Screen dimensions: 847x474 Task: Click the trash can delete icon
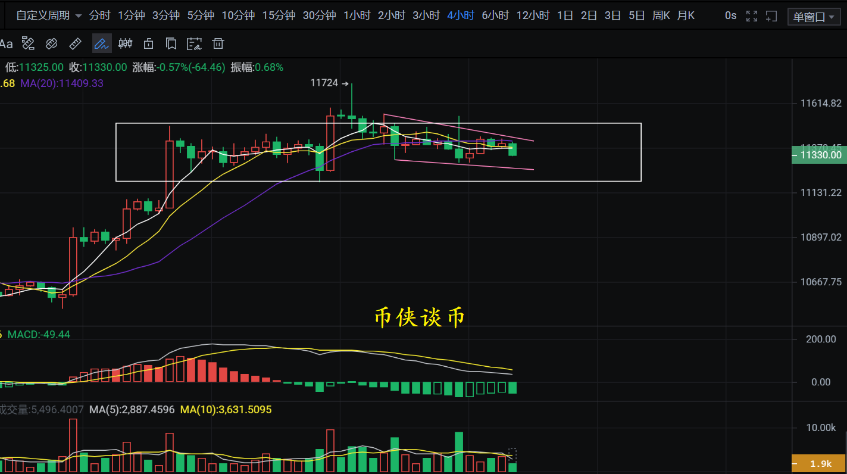coord(218,43)
